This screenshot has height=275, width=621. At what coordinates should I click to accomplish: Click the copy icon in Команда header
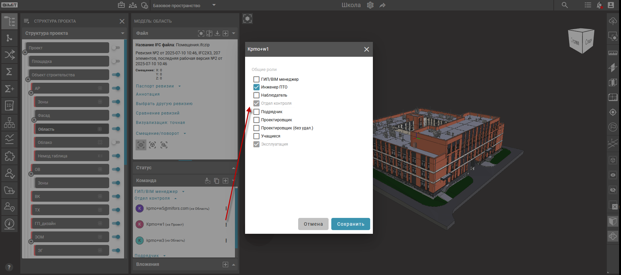tap(217, 181)
